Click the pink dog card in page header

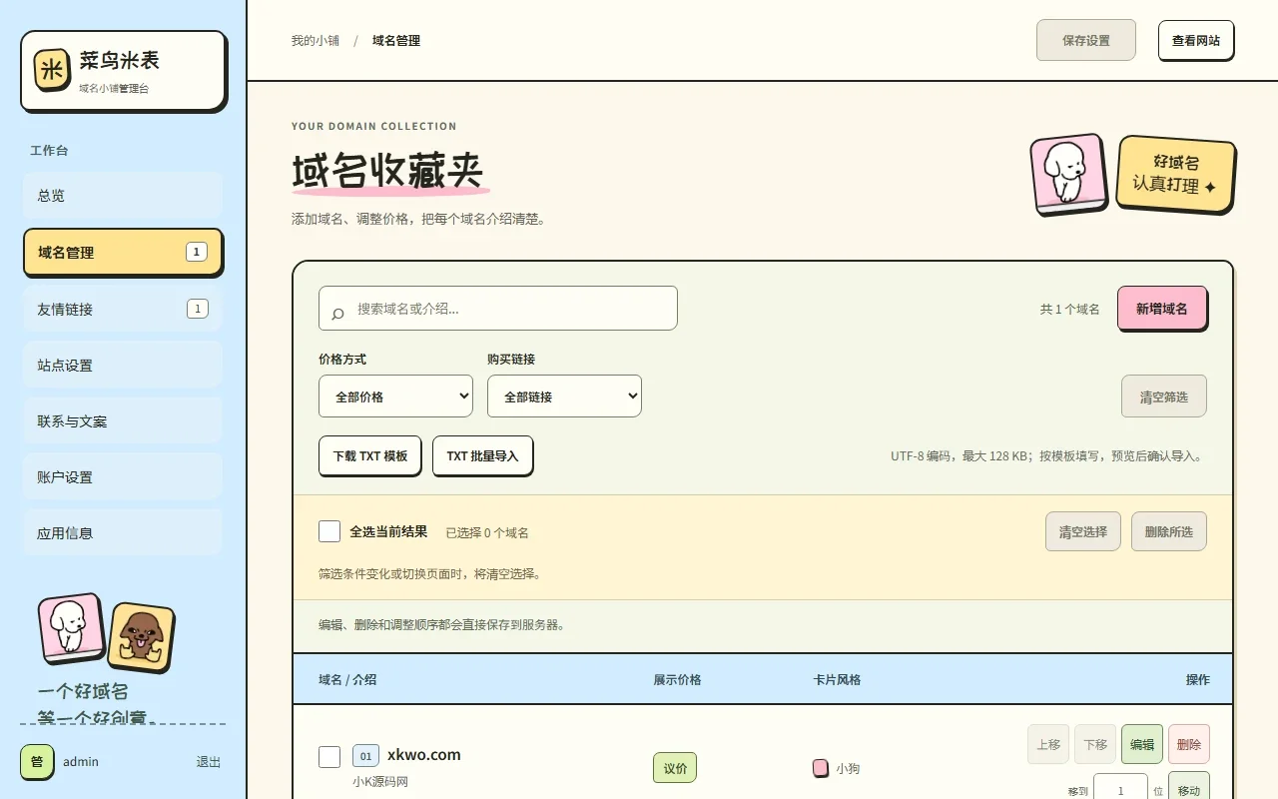(1068, 174)
